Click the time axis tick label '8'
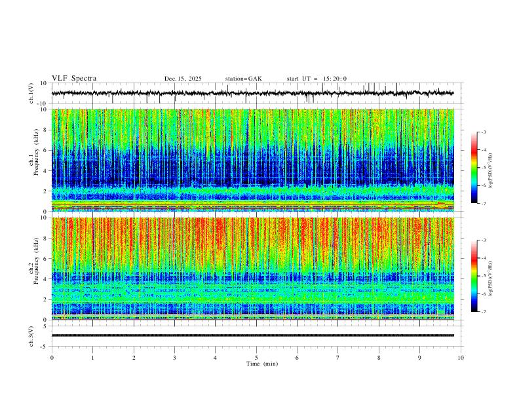Image resolution: width=519 pixels, height=401 pixels. pyautogui.click(x=379, y=358)
